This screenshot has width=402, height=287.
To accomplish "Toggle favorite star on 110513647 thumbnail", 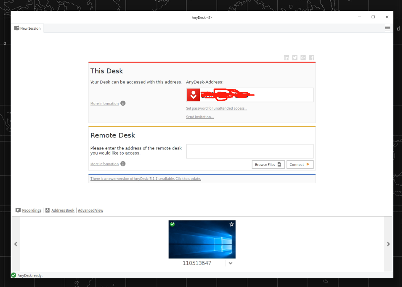I will 232,224.
